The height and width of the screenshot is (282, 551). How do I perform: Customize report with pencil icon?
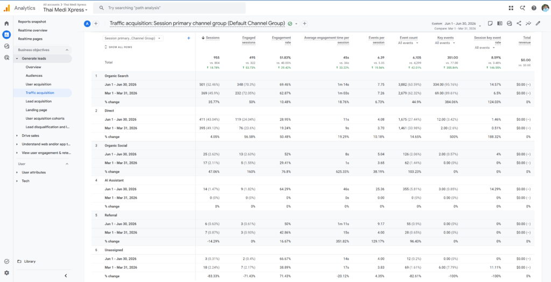pos(538,24)
